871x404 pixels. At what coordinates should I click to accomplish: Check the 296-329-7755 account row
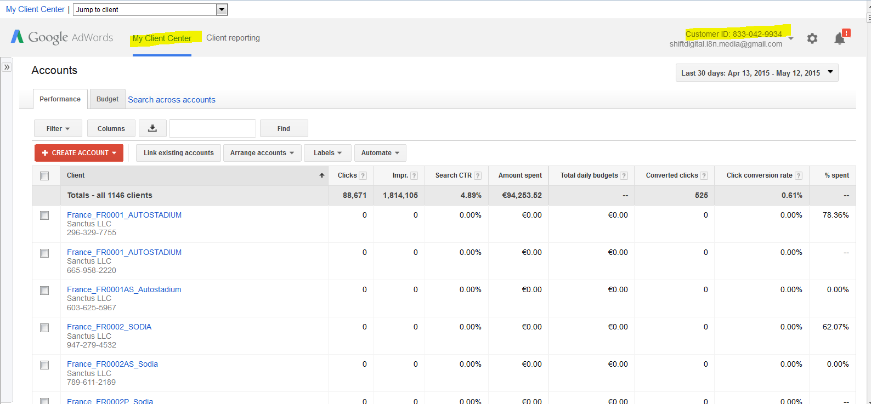(44, 215)
